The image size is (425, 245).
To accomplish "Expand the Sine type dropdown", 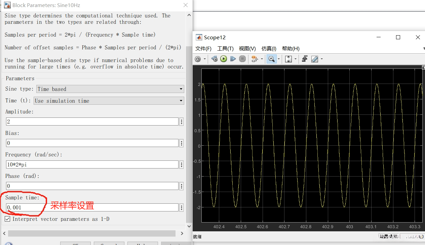I will [110, 89].
